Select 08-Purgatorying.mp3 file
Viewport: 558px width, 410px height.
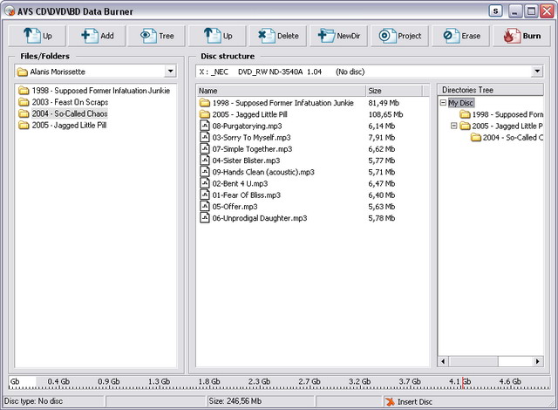[241, 126]
